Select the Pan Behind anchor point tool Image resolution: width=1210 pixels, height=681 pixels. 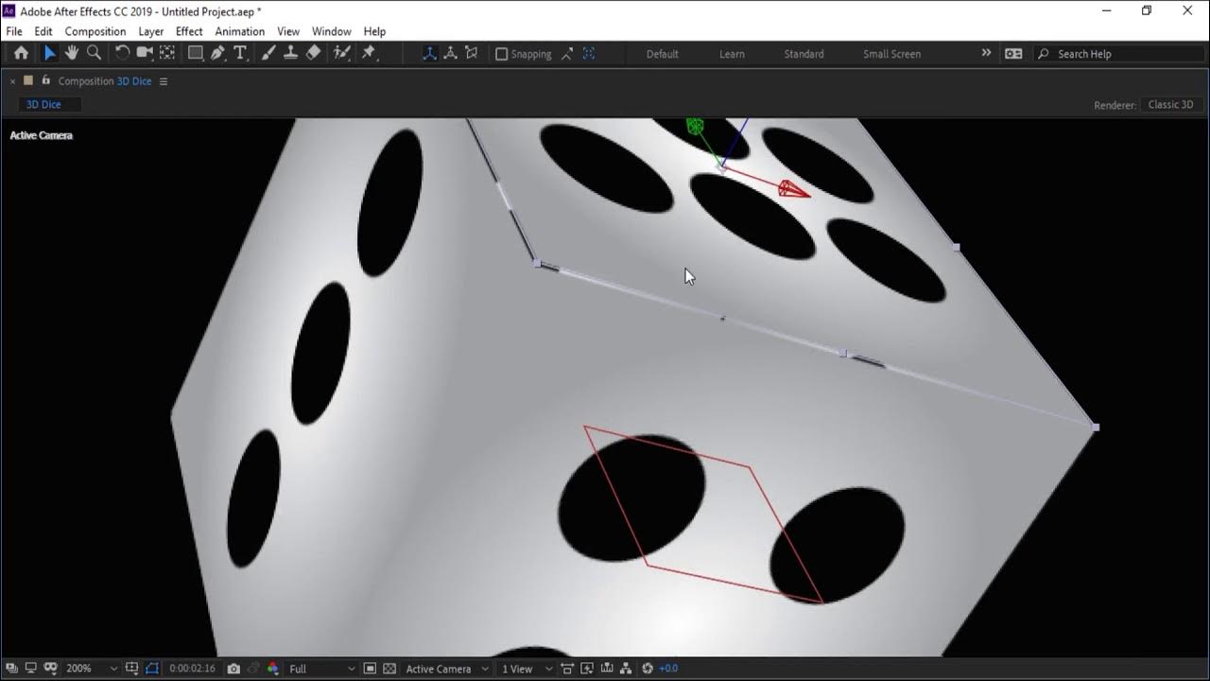pyautogui.click(x=167, y=54)
